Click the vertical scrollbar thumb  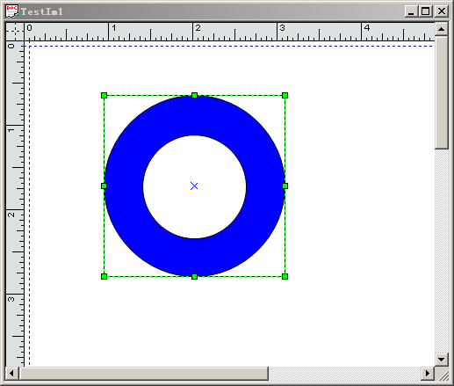442,92
